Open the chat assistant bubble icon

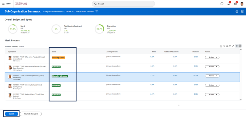222,4
